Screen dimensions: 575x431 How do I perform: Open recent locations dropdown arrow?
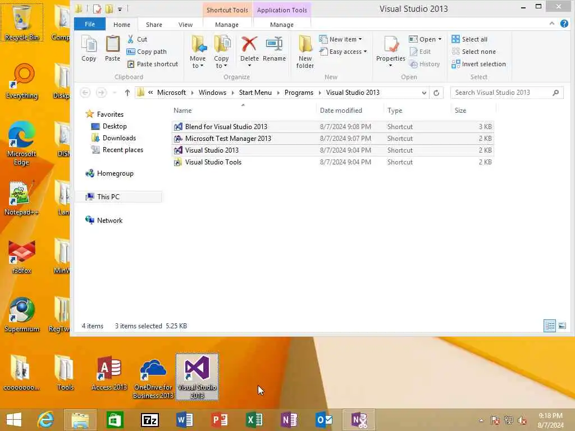click(115, 93)
